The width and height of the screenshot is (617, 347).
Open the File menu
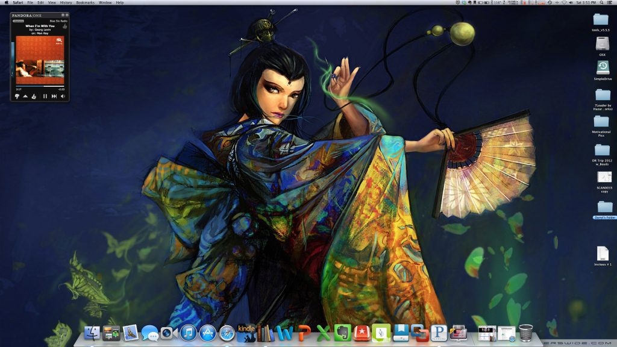(30, 2)
